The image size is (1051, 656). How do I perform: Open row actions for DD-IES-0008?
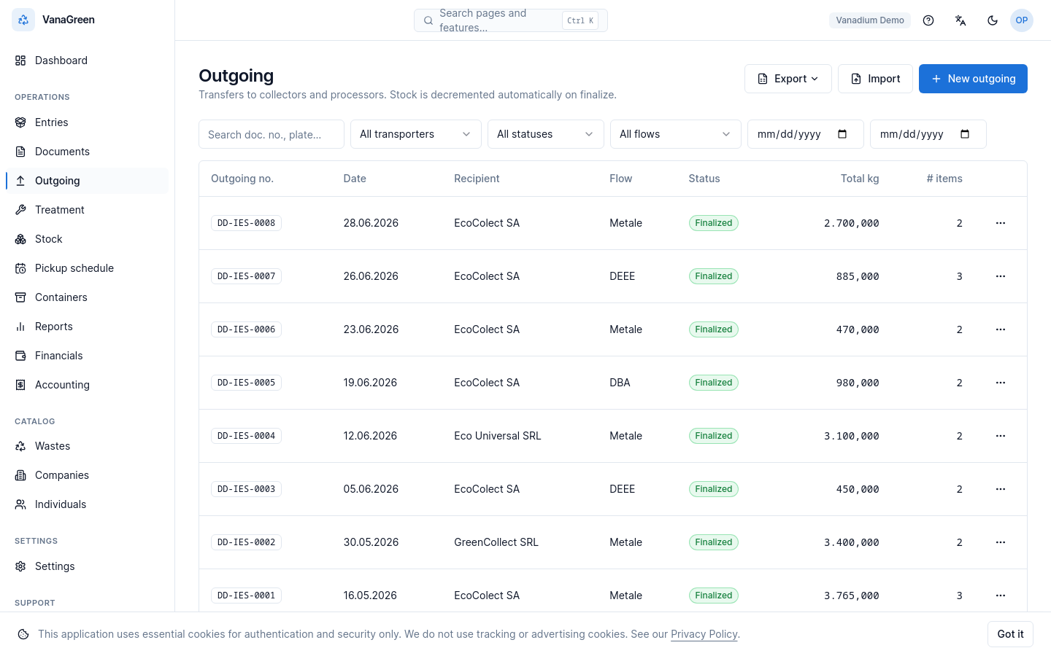pos(1001,223)
